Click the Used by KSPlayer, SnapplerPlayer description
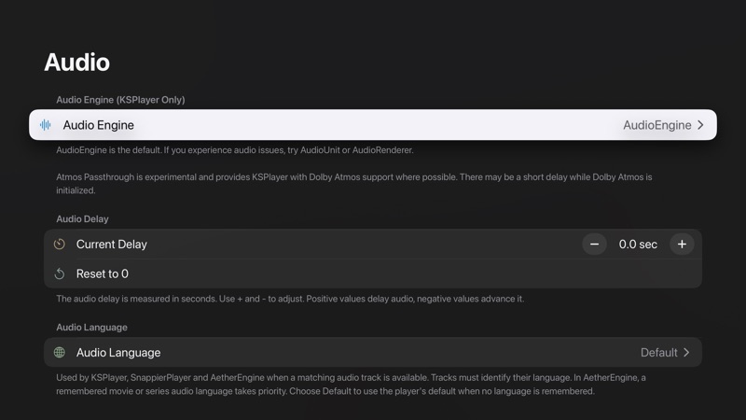This screenshot has width=746, height=420. 351,385
